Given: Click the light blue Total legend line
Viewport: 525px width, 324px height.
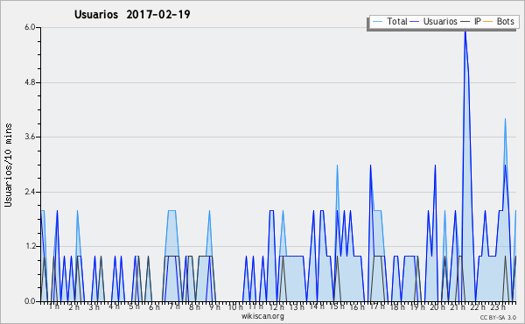Looking at the screenshot, I should (377, 22).
